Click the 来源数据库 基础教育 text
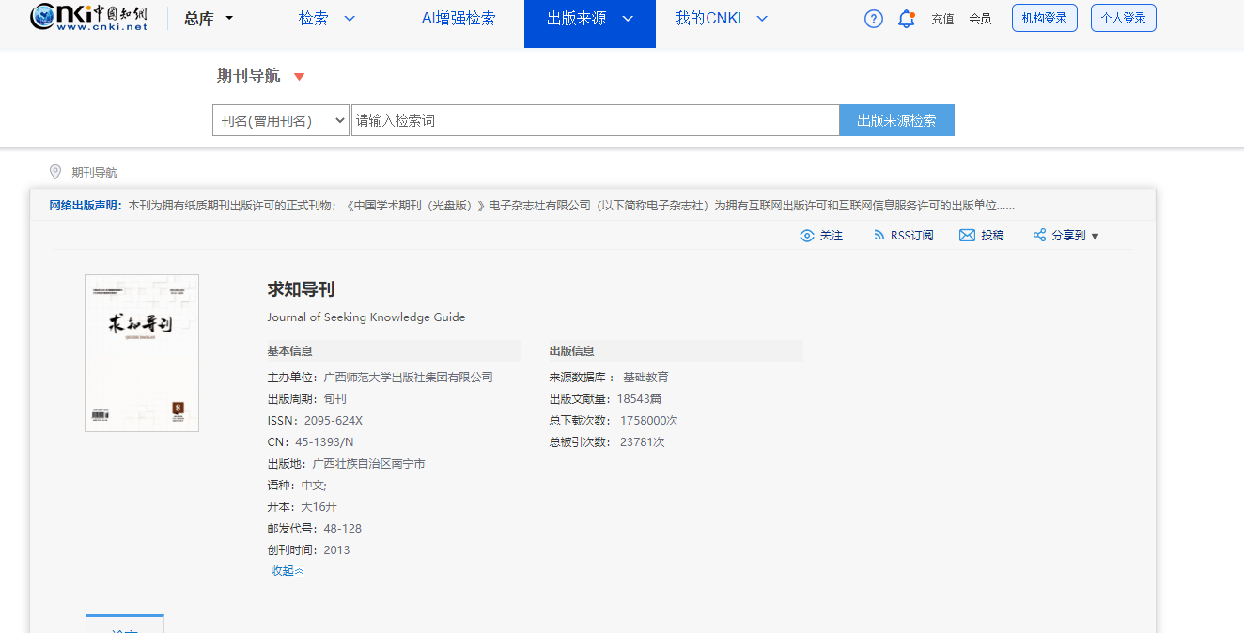1244x633 pixels. [x=609, y=378]
